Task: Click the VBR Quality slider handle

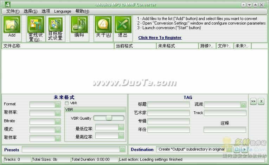Action: click(x=109, y=118)
